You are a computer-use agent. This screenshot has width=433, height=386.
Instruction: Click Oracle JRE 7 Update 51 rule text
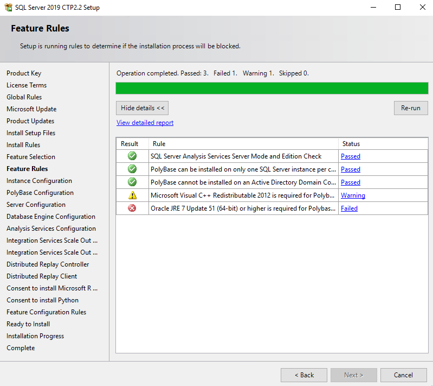[243, 208]
